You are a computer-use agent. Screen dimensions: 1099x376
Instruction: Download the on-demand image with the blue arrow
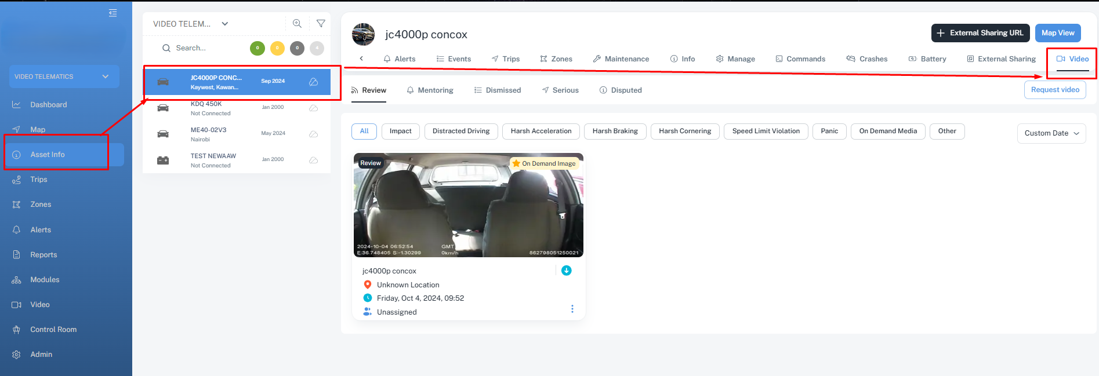click(567, 271)
